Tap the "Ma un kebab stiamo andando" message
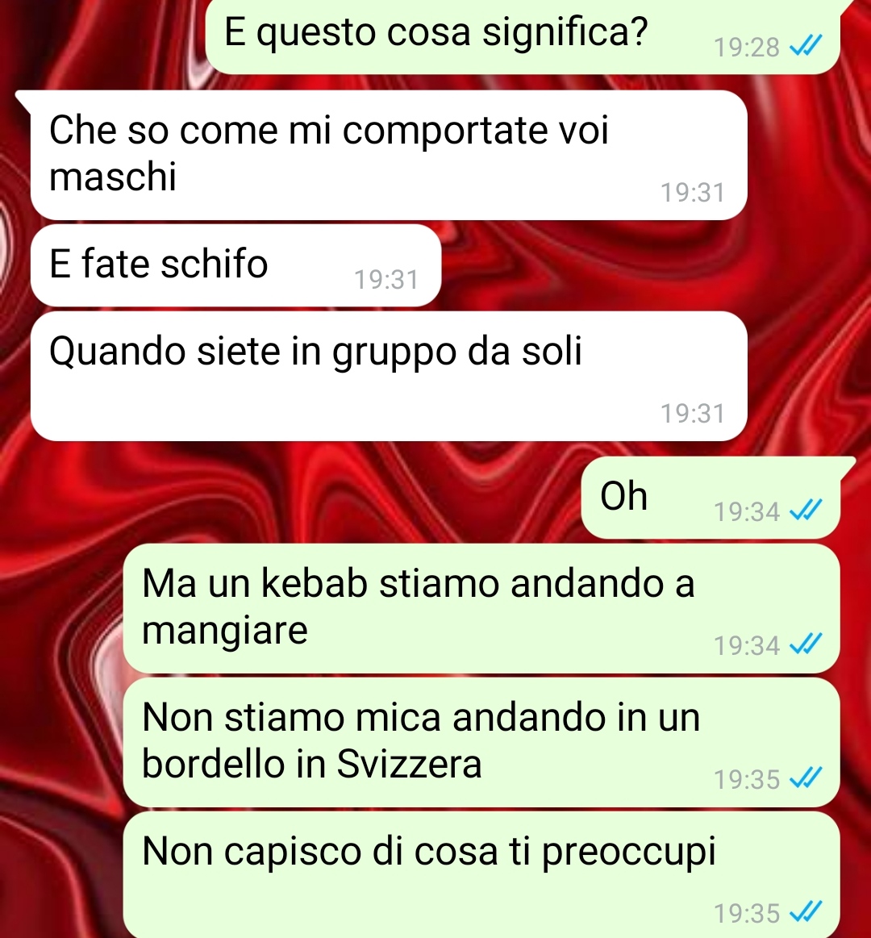Image resolution: width=871 pixels, height=938 pixels. [481, 608]
